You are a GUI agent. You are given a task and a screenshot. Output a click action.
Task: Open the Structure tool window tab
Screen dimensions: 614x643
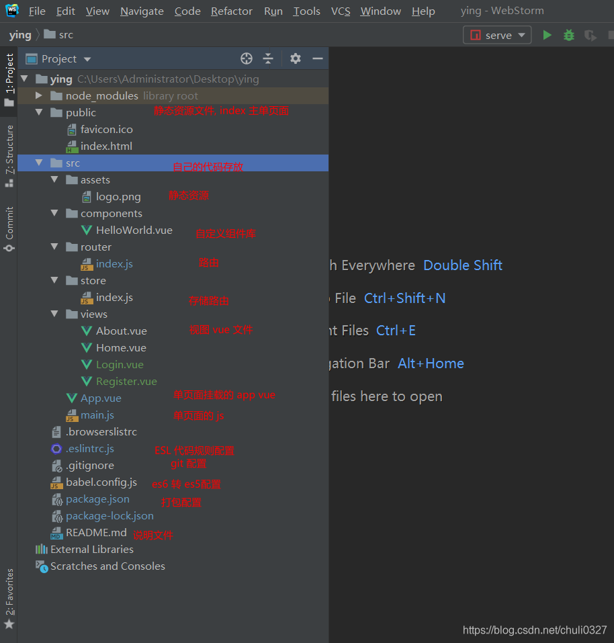point(9,156)
